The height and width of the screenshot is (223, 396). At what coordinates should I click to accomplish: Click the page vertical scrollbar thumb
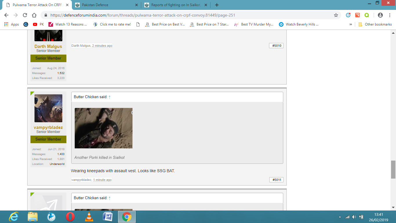point(393,169)
